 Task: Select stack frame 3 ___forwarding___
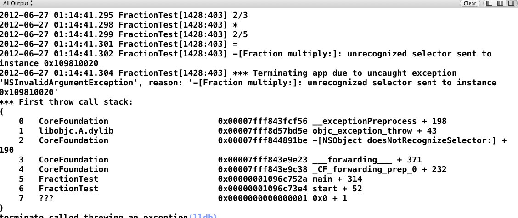click(x=220, y=160)
